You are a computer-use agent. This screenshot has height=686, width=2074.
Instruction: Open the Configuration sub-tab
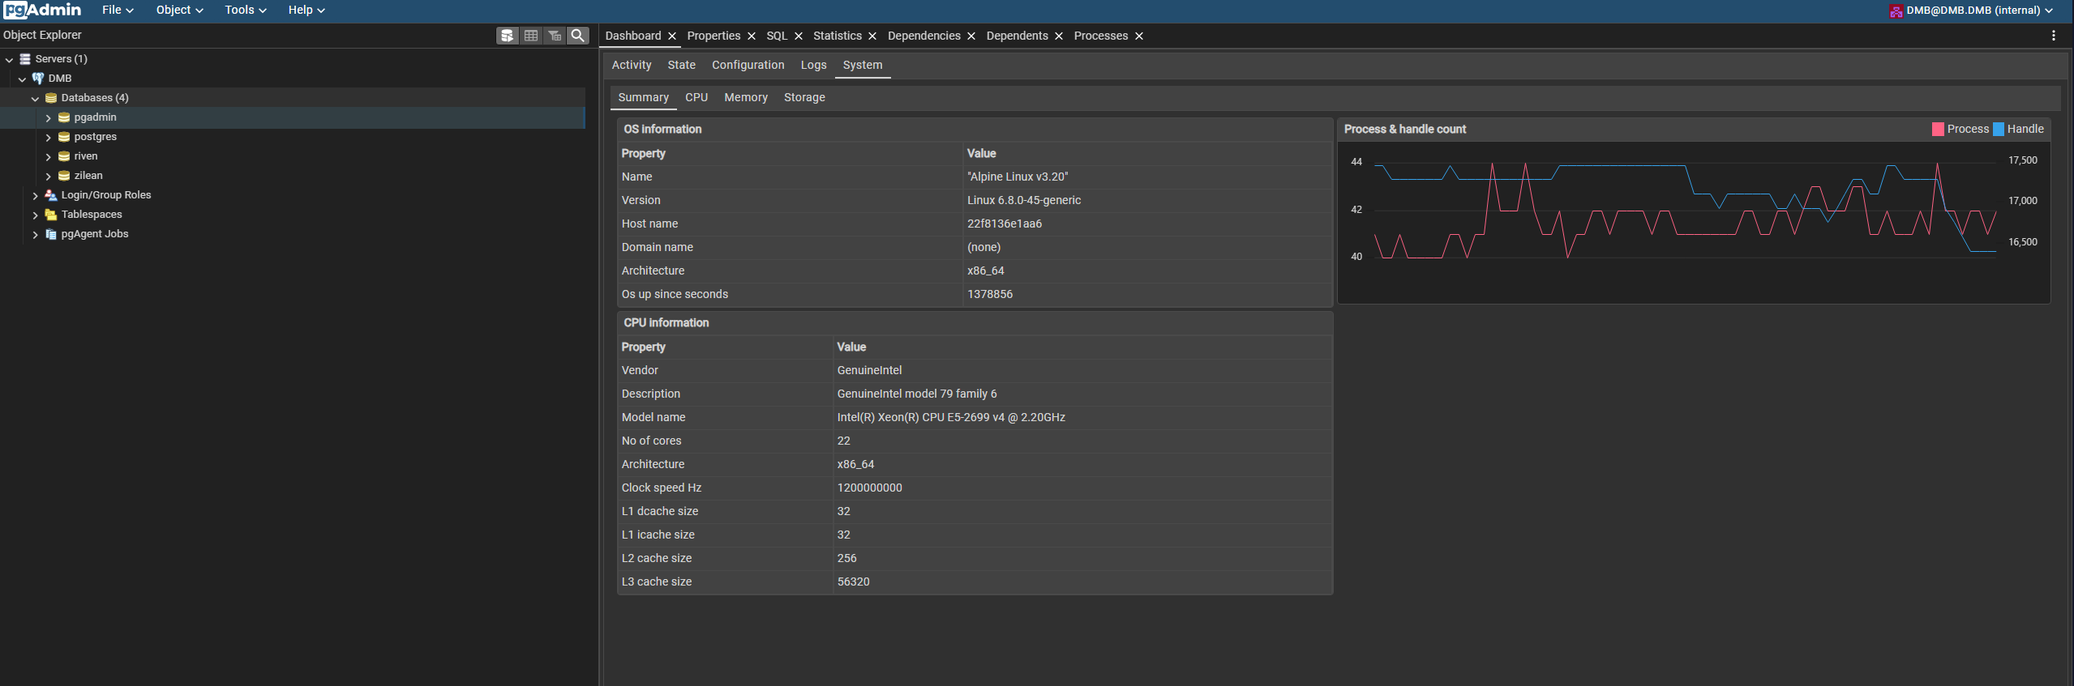(748, 65)
